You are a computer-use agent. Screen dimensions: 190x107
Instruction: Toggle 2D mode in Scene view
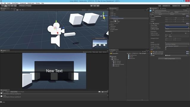click(x=14, y=10)
